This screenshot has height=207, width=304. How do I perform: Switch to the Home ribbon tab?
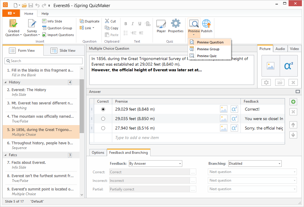(29, 14)
